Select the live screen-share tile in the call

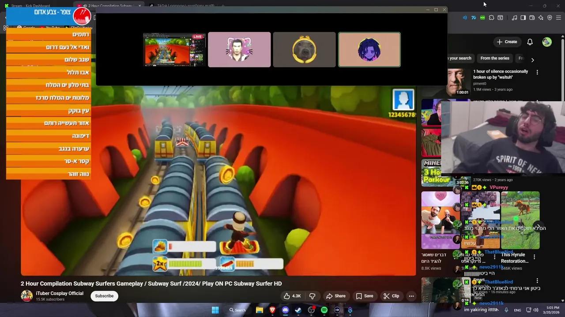coord(174,50)
